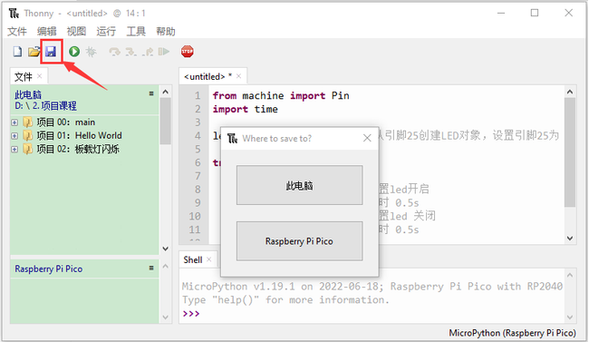Screen dimensions: 589x342
Task: Select the 项目 01: Hello World folder row
Action: pos(84,135)
